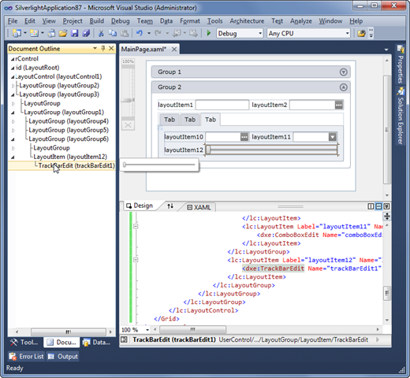Viewport: 410px width, 378px height.
Task: Open the Error List panel tab
Action: pos(26,357)
